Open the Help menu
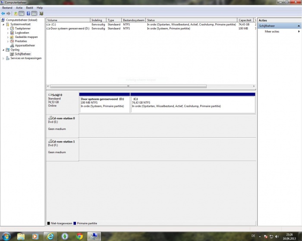 [40, 8]
